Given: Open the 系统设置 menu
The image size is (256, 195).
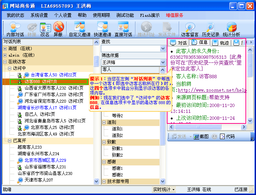Looking at the screenshot, I should [39, 15].
